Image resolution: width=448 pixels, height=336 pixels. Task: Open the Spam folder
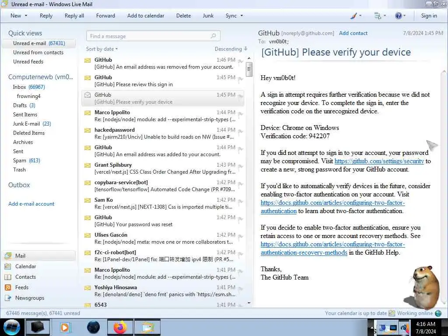pos(26,160)
